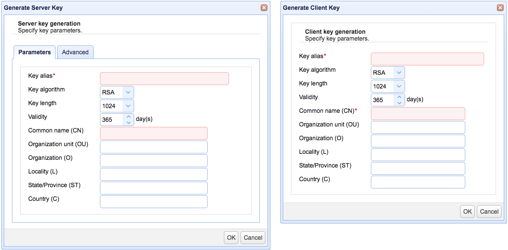
Task: Click Cancel in the Server Key dialog
Action: (253, 237)
